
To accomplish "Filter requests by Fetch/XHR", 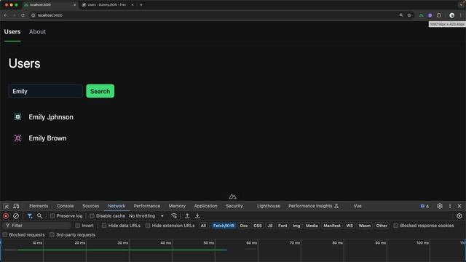I will coord(224,226).
